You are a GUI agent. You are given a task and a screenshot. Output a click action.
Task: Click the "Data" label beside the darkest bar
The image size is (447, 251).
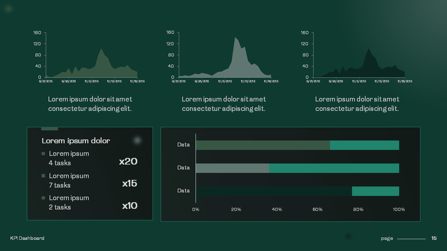tap(183, 191)
